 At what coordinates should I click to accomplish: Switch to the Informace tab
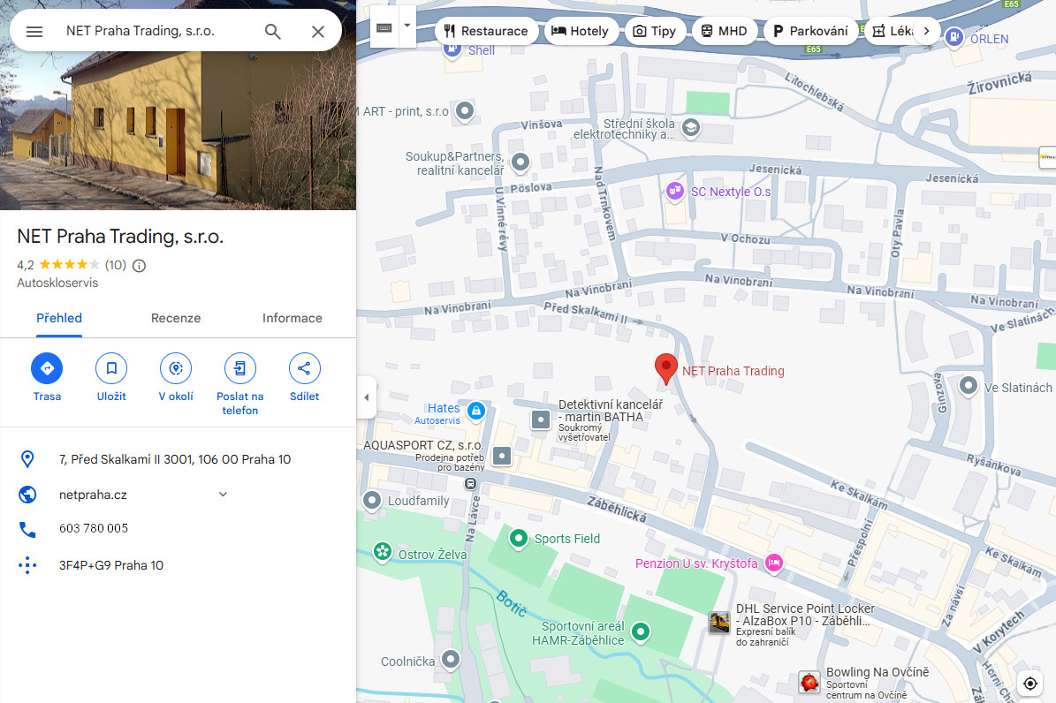[292, 319]
